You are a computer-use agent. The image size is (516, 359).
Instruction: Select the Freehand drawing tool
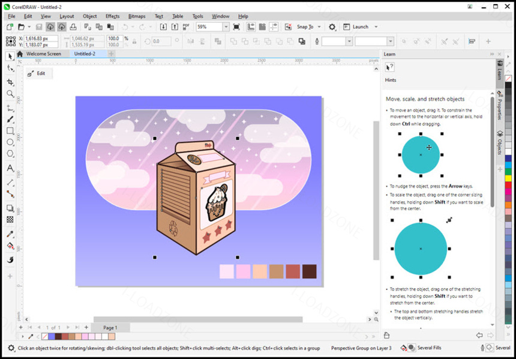point(10,107)
